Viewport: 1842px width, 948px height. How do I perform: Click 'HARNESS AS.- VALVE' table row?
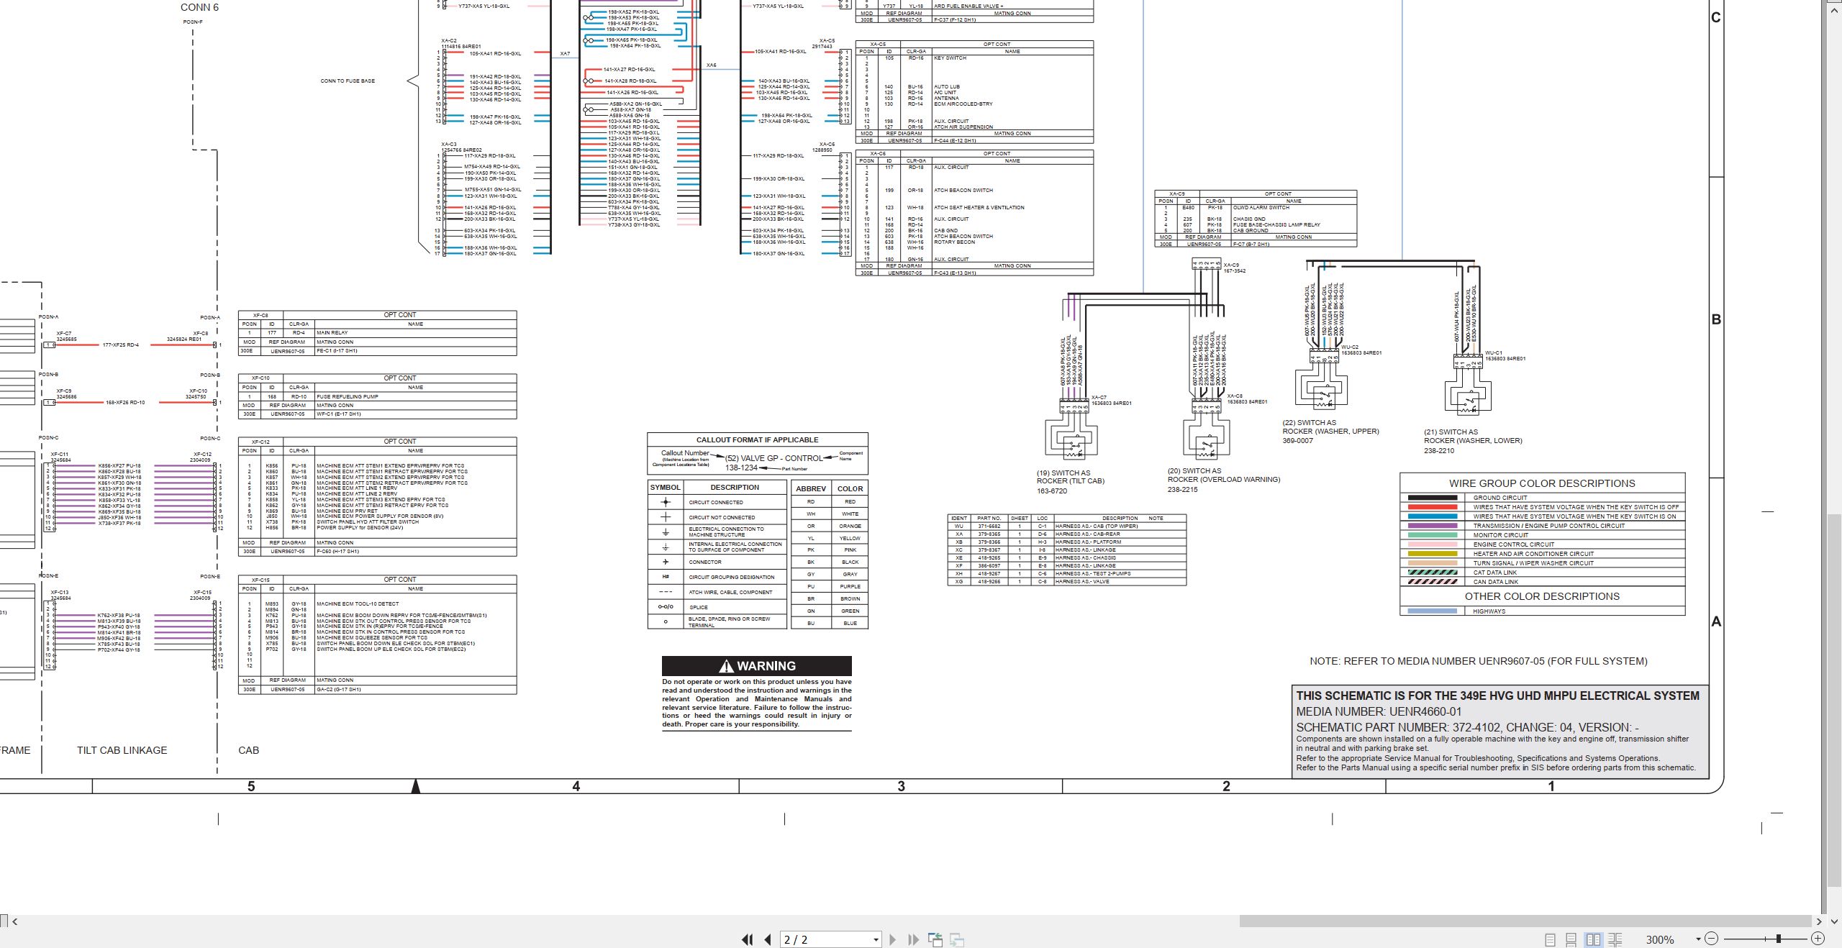coord(1066,581)
